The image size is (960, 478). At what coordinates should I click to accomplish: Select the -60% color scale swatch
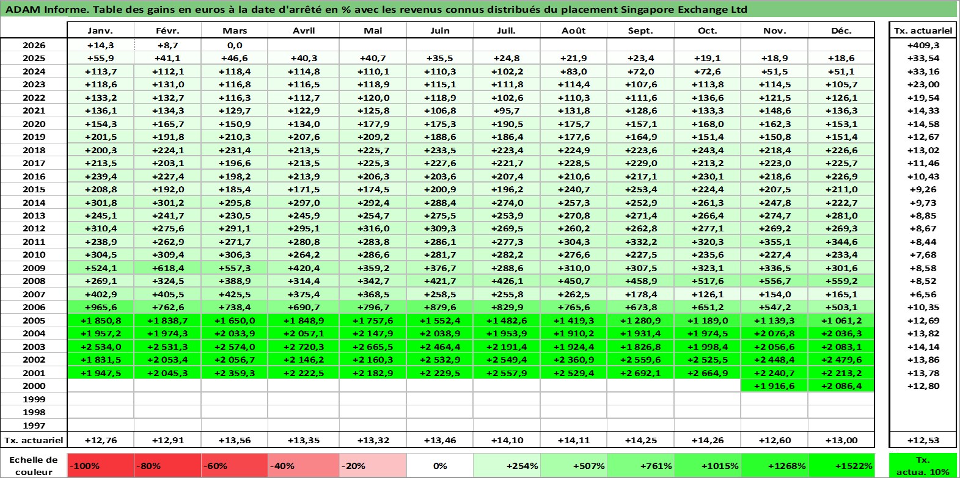[235, 465]
